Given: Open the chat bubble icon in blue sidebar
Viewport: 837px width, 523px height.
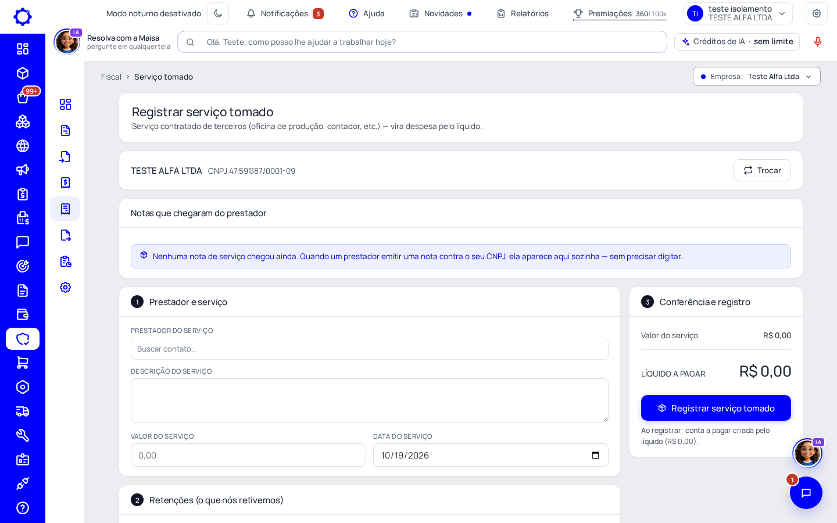Looking at the screenshot, I should click(23, 242).
